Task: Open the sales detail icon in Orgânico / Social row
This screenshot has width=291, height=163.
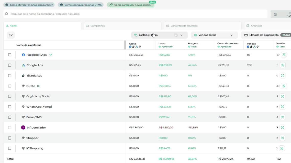Action: pos(283,96)
